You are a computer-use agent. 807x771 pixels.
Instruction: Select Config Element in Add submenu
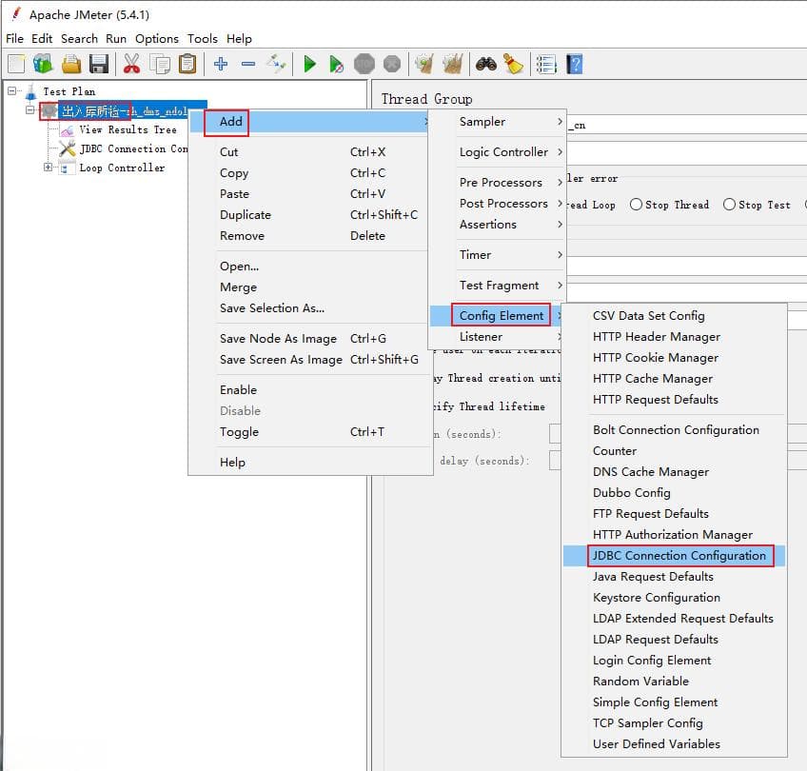click(497, 315)
